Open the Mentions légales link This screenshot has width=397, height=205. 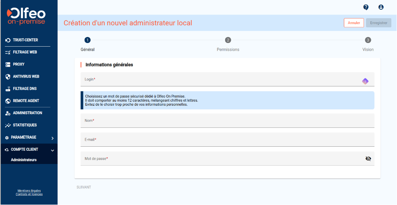29,191
